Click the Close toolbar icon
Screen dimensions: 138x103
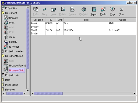(x=121, y=9)
